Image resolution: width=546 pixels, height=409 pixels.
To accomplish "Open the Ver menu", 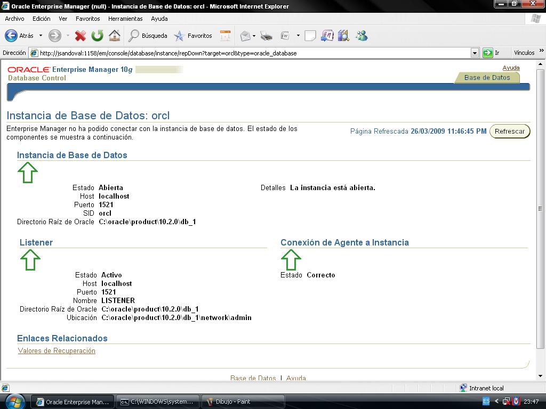I will point(63,19).
